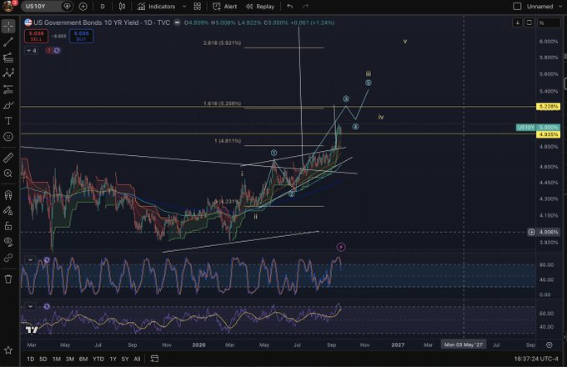This screenshot has height=367, width=567.
Task: Select the 5Y time range
Action: [x=125, y=359]
